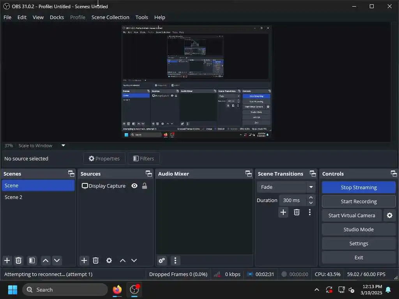Toggle Studio Mode
The image size is (399, 299).
(358, 229)
